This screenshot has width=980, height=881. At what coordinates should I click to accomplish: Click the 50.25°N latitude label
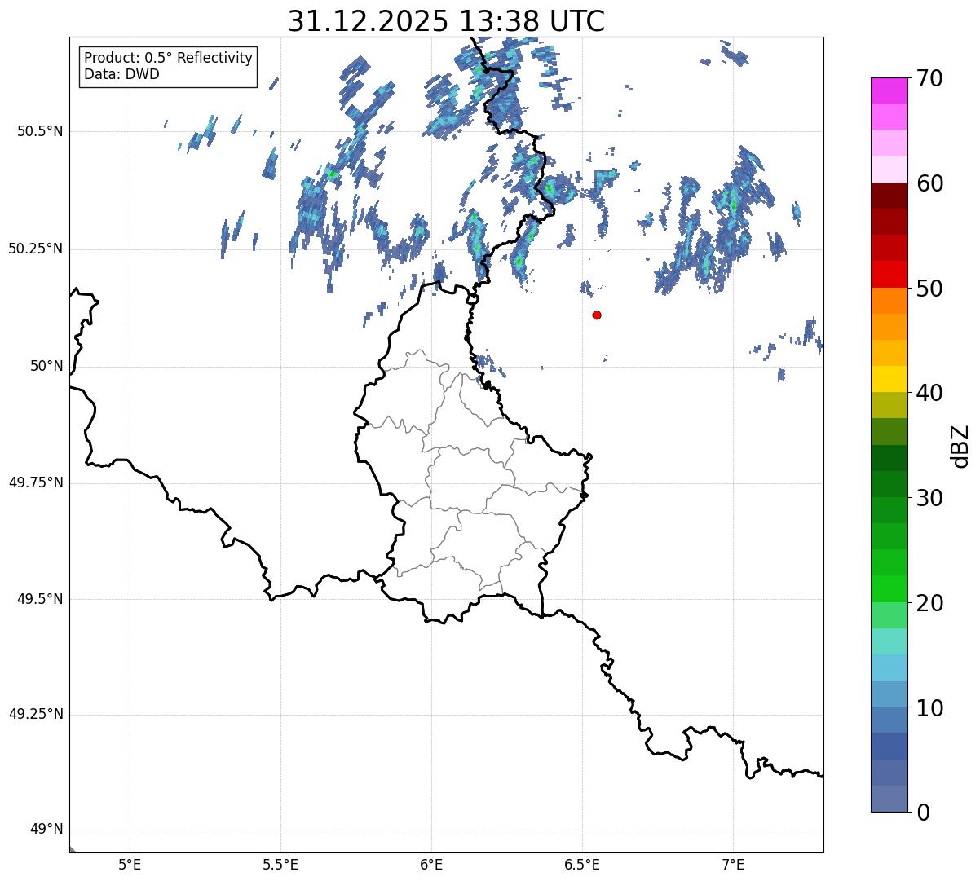click(x=36, y=249)
